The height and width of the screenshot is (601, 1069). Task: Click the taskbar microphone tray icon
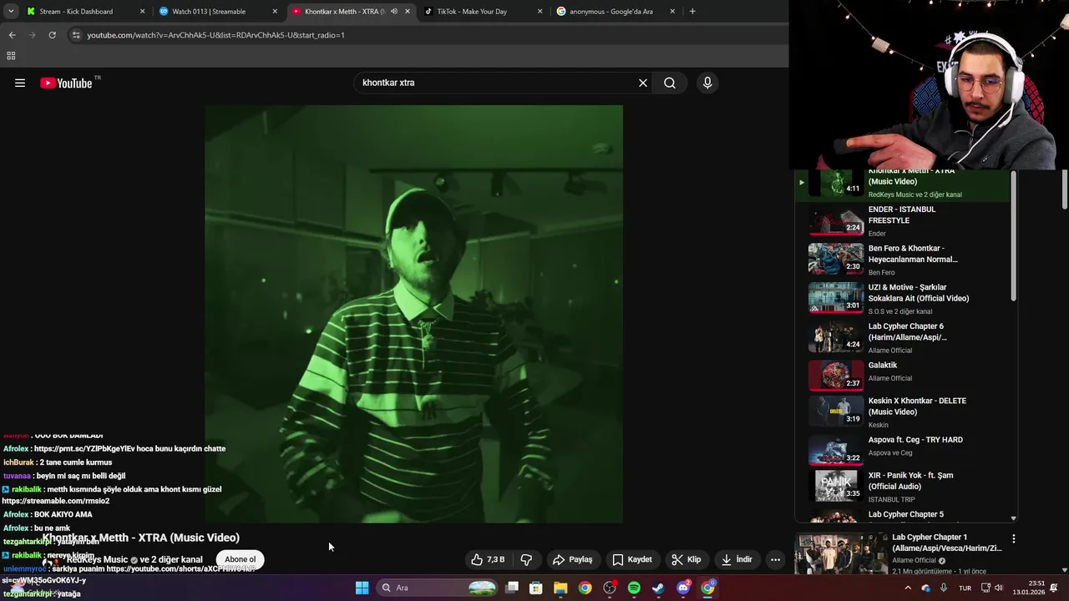pyautogui.click(x=944, y=588)
